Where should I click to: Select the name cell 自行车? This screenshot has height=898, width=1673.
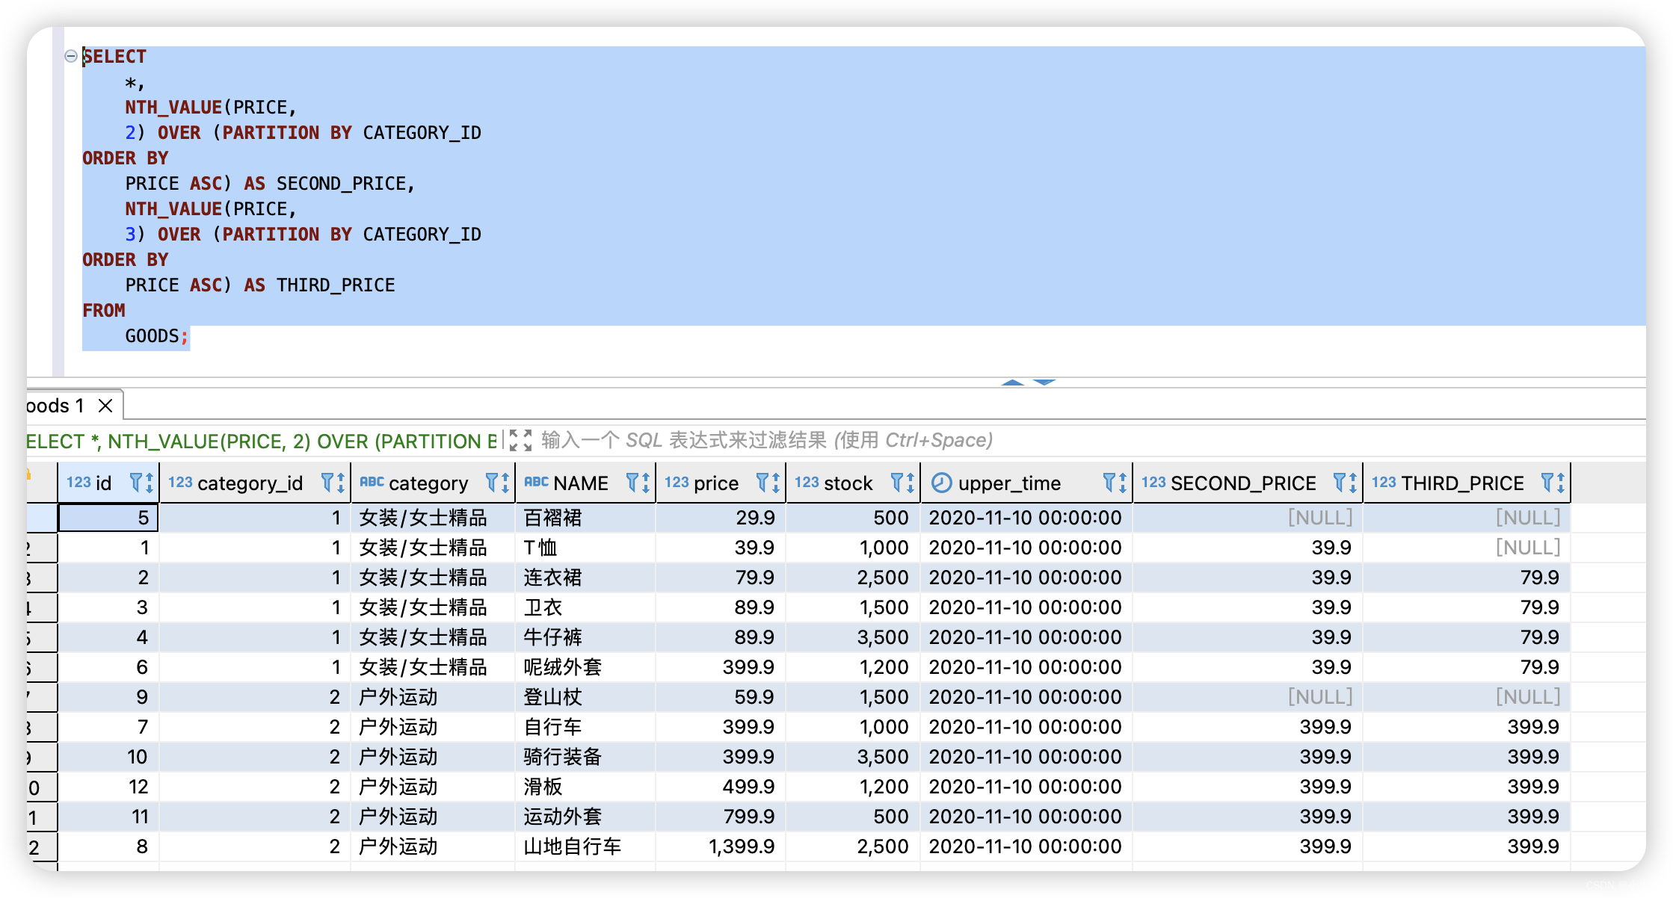click(585, 727)
